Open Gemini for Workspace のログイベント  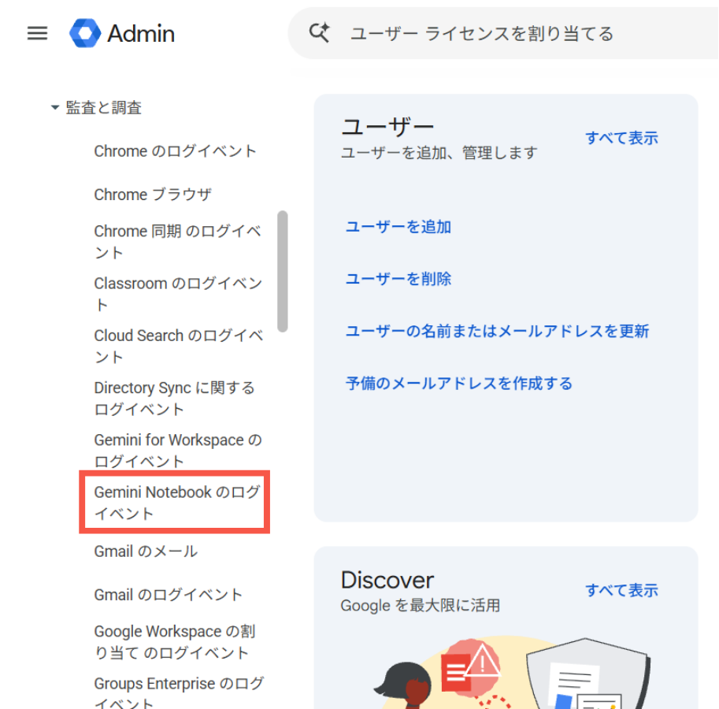(177, 451)
